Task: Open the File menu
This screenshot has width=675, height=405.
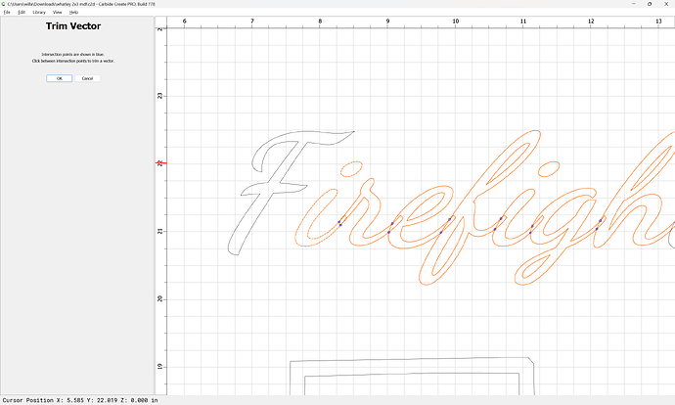Action: (7, 12)
